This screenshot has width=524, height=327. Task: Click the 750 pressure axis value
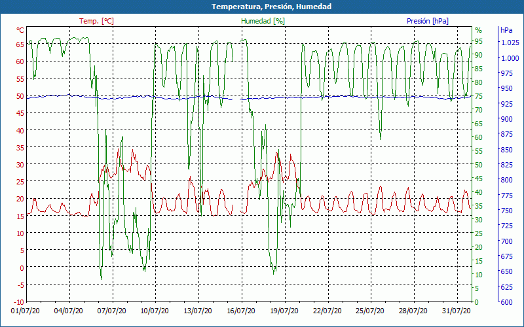click(507, 211)
